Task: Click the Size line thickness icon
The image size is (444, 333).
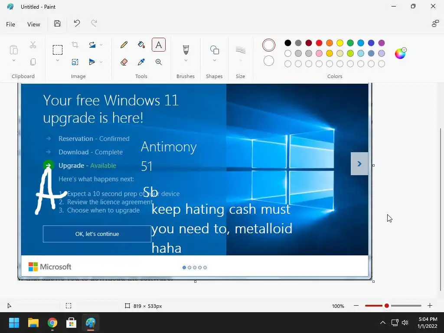Action: pos(240,50)
